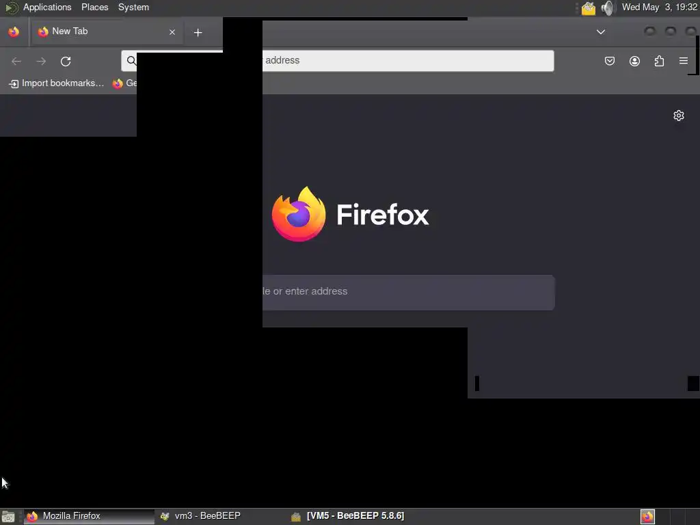This screenshot has height=525, width=700.
Task: Click the show desktop icon in the bottom panel
Action: point(8,517)
